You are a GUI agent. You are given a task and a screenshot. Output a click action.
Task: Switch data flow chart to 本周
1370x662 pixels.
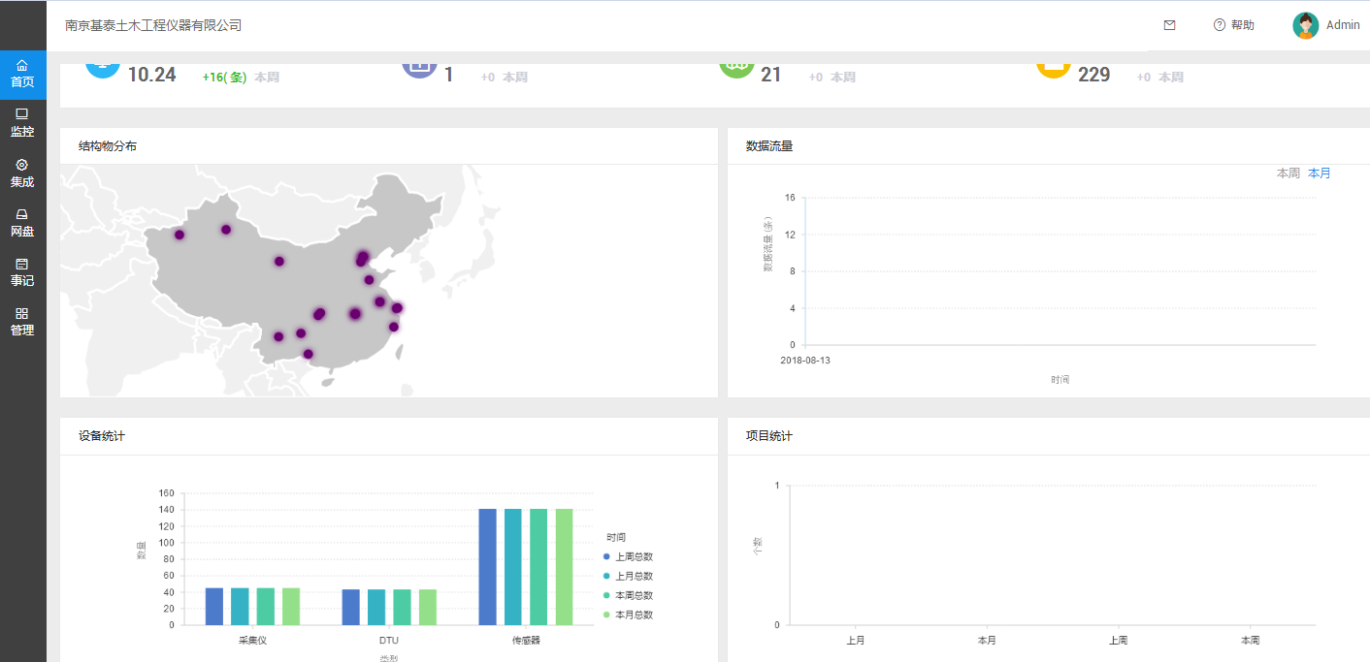pyautogui.click(x=1288, y=173)
